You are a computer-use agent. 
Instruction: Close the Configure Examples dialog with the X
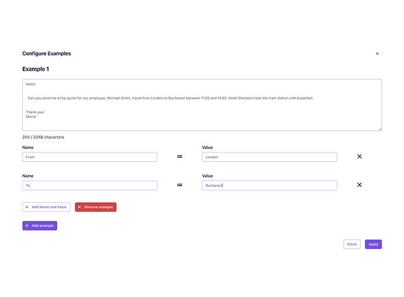[377, 53]
